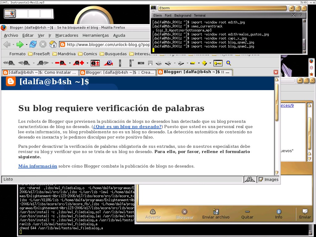Click the framed yellow plus-minus window icon

pyautogui.click(x=218, y=63)
